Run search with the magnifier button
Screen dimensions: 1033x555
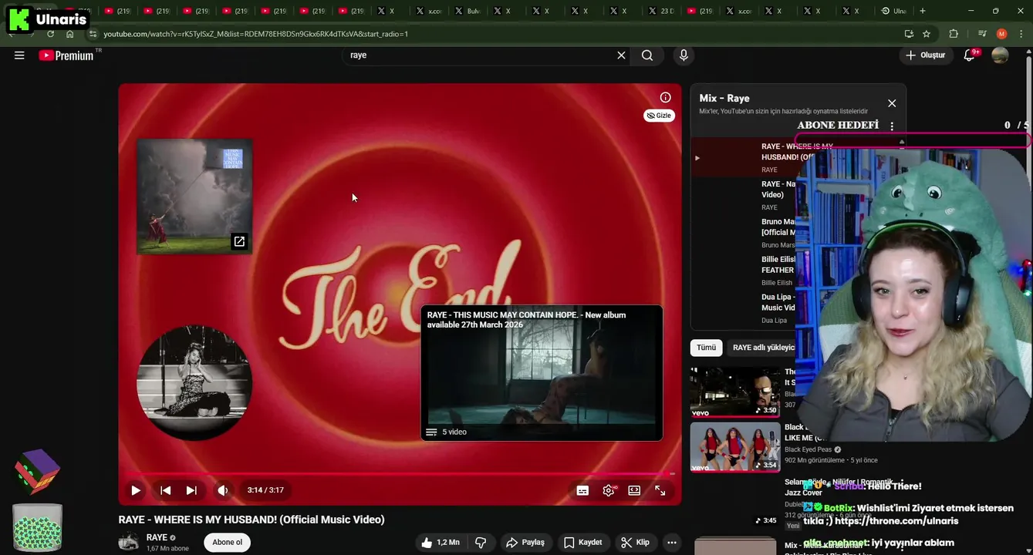click(647, 55)
